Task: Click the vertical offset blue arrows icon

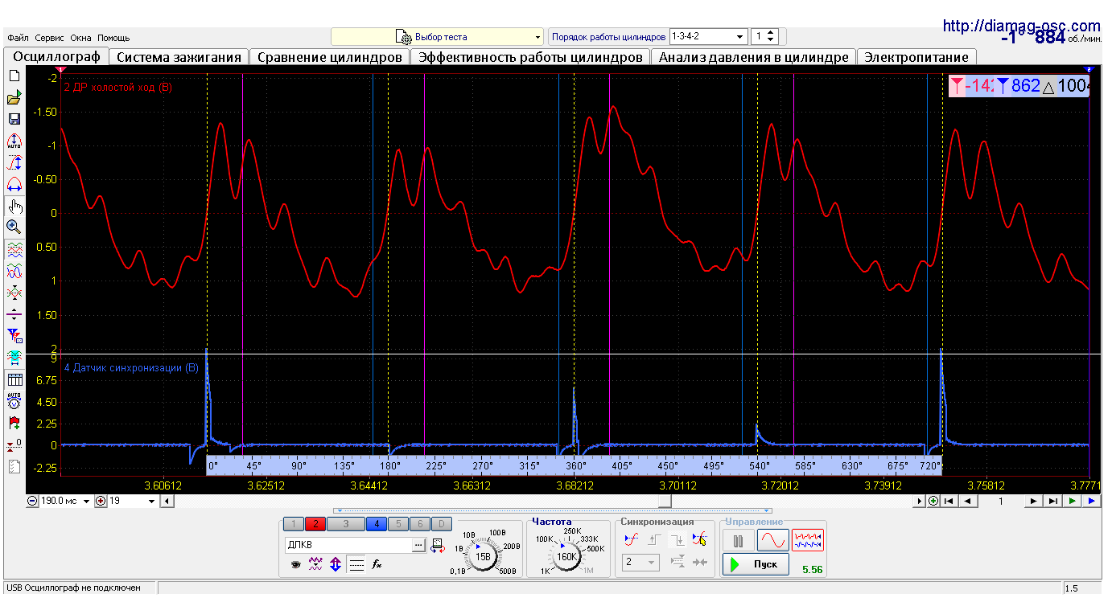Action: [336, 564]
